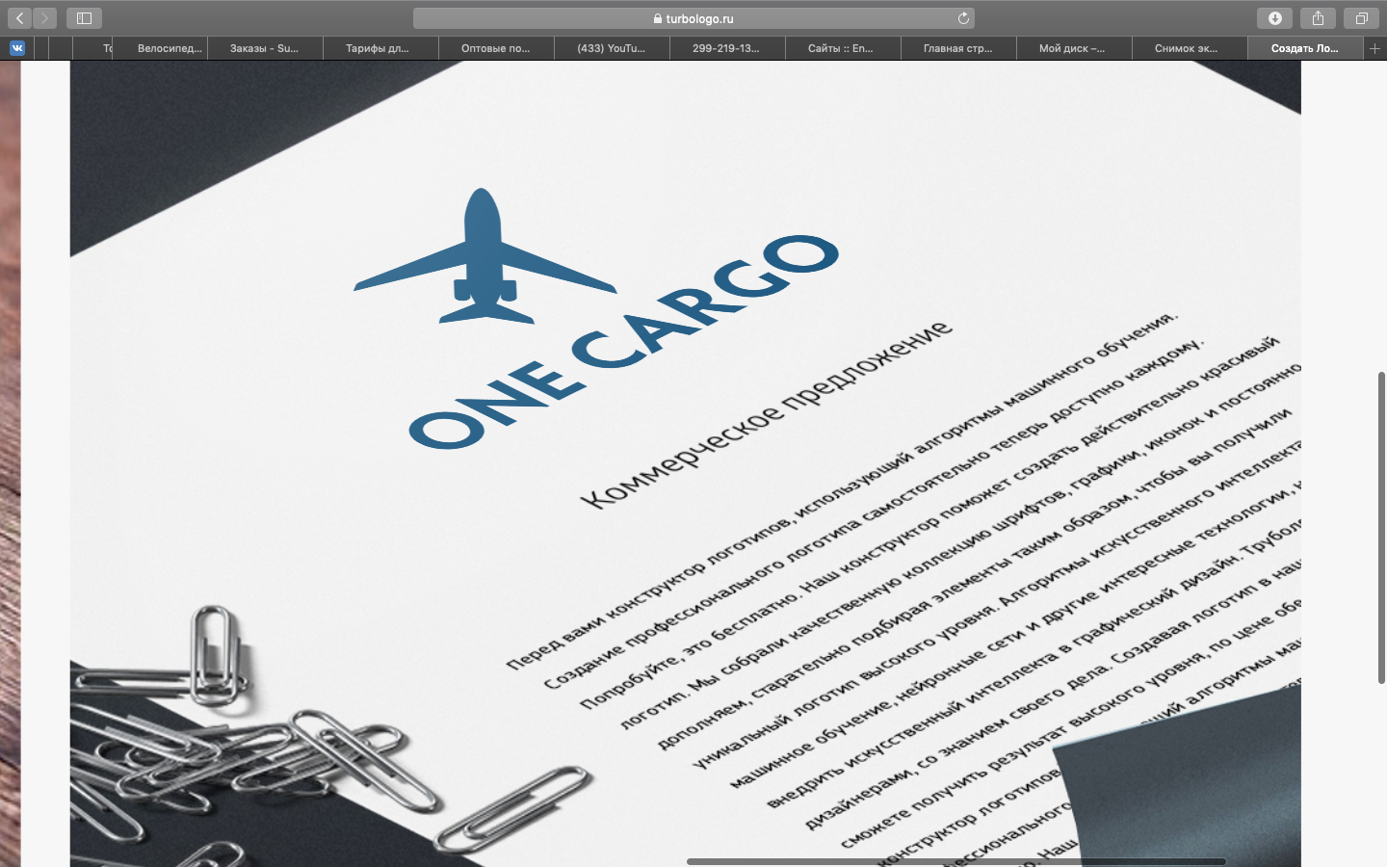Reload the turbologo.ru page
Screen dimensions: 1387x867
(963, 18)
